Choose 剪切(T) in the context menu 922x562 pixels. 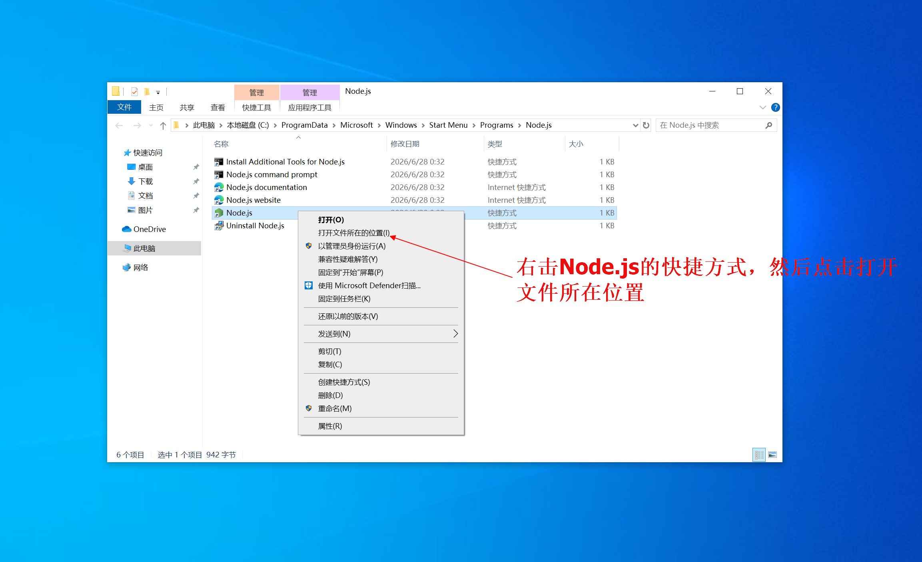(381, 351)
